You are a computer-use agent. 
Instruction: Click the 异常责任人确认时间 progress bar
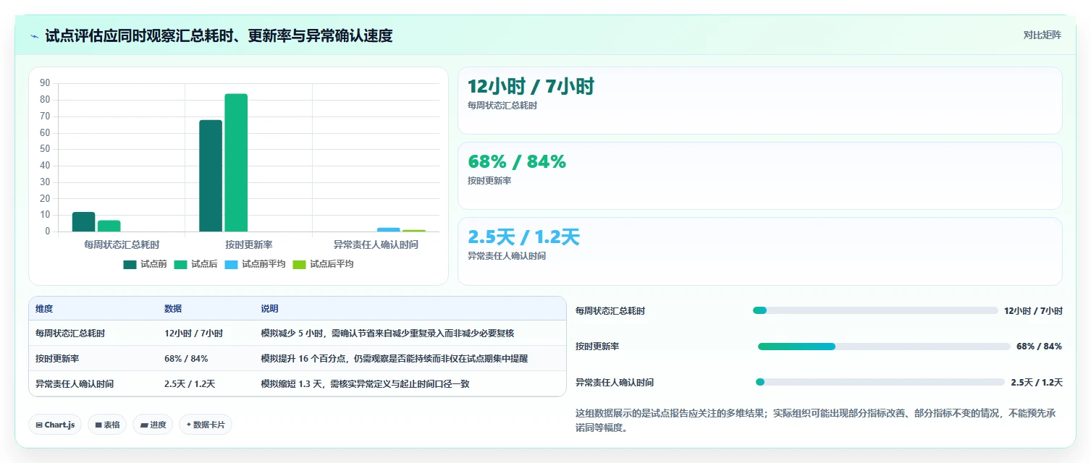point(880,382)
